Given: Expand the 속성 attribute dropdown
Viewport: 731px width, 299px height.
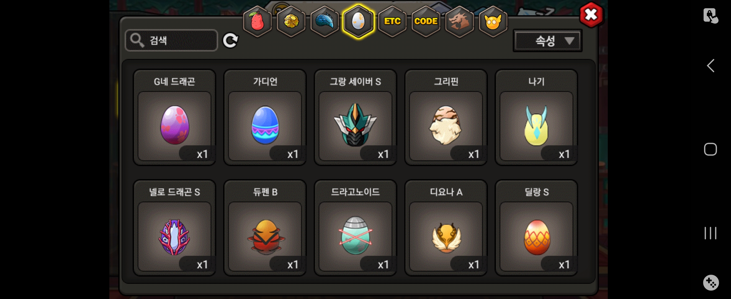Looking at the screenshot, I should coord(547,41).
